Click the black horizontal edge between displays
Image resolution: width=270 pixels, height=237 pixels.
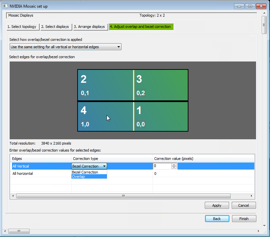(x=133, y=101)
